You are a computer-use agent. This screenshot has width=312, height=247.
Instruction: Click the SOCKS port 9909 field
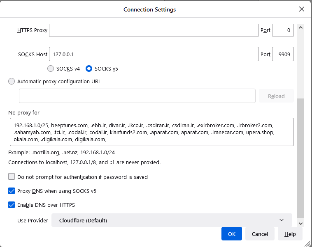(x=283, y=54)
